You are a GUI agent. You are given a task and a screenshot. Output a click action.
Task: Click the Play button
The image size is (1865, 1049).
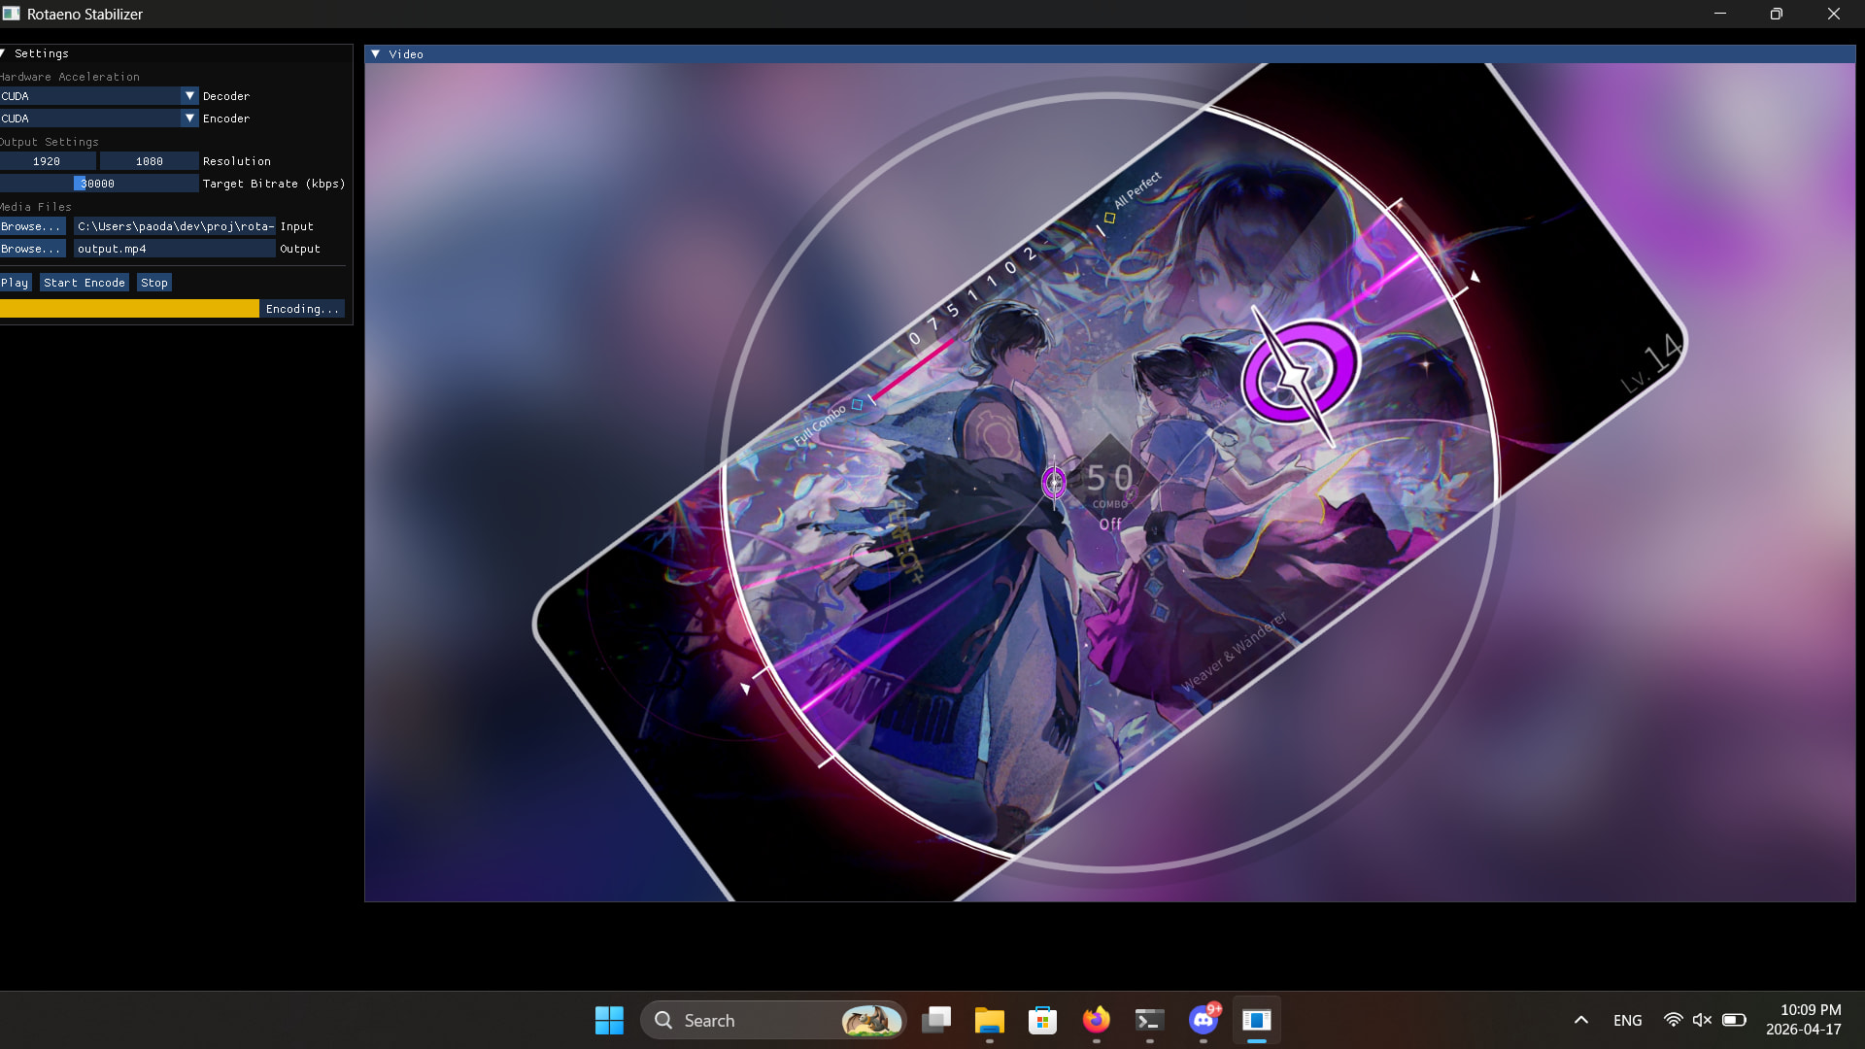[x=16, y=283]
